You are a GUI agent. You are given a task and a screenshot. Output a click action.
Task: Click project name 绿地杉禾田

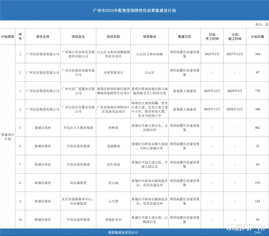tap(113, 220)
